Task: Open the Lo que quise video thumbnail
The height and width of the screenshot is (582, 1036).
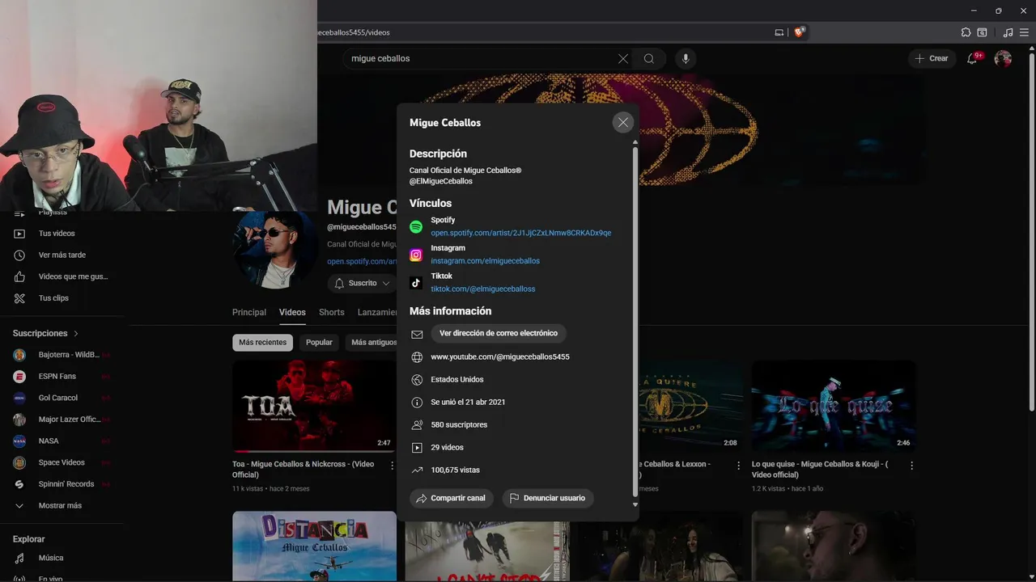Action: (x=834, y=406)
